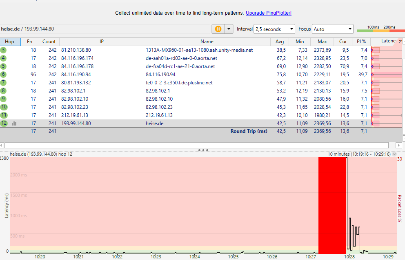Screen dimensions: 405x260
Task: Click the heise.de (193.99.144.80) hop 12 graph title
Action: click(x=41, y=154)
